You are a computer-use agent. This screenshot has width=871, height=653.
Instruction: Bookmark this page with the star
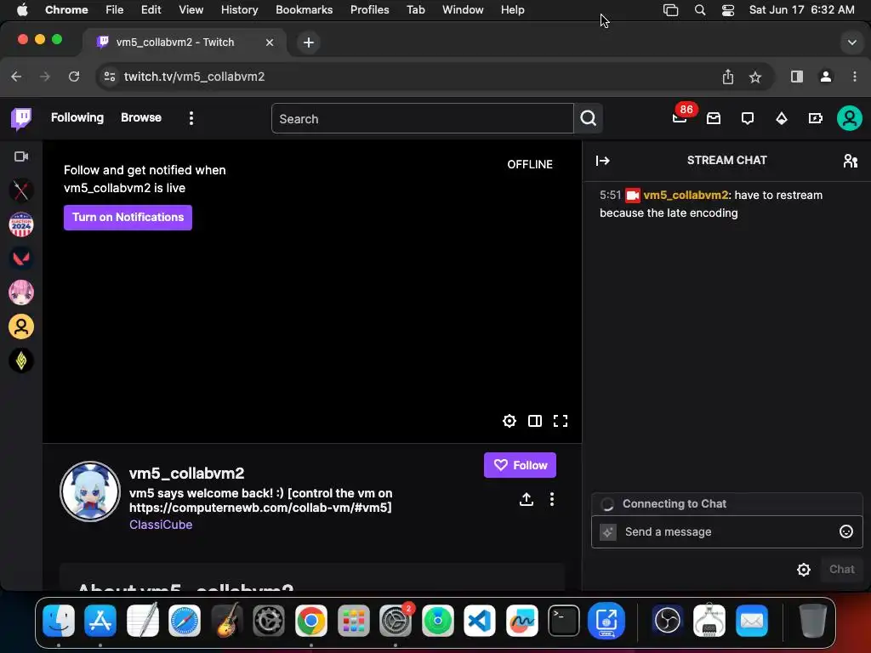[x=755, y=77]
